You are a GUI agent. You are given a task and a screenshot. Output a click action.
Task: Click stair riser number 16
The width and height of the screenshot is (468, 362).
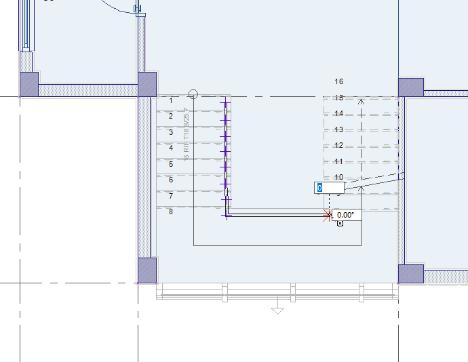(339, 81)
